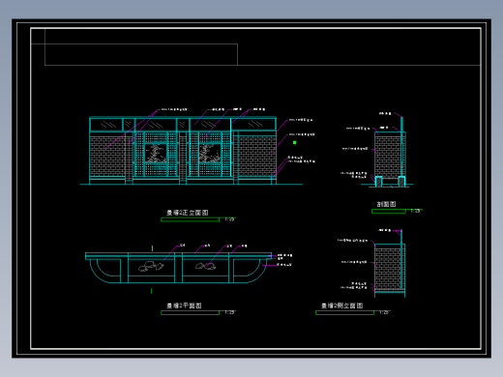This screenshot has width=503, height=377.
Task: Click the empty title block box at top
Action: click(x=141, y=54)
